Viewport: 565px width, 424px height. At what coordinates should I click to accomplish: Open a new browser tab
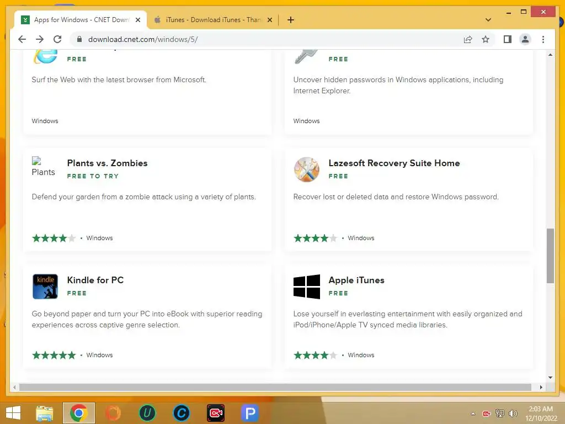pos(291,20)
